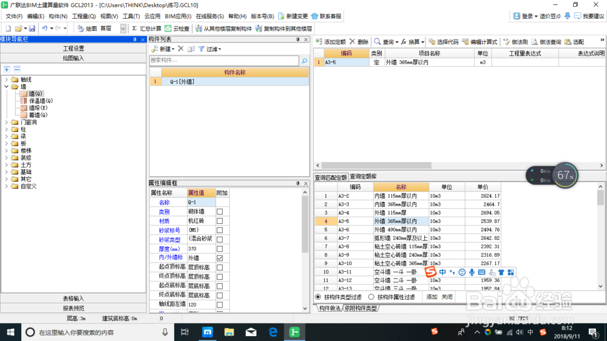Select 按构件属性过滤 radio button
The height and width of the screenshot is (341, 607).
click(371, 297)
